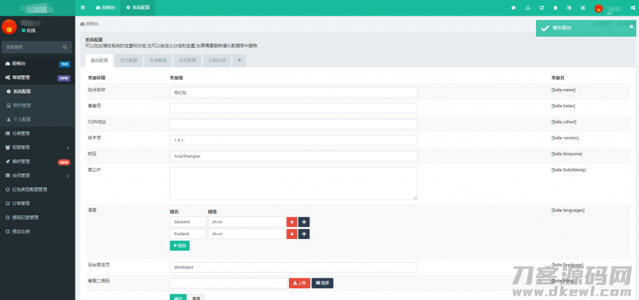Click the trash icon to clear cache
The image size is (639, 300).
555,7
